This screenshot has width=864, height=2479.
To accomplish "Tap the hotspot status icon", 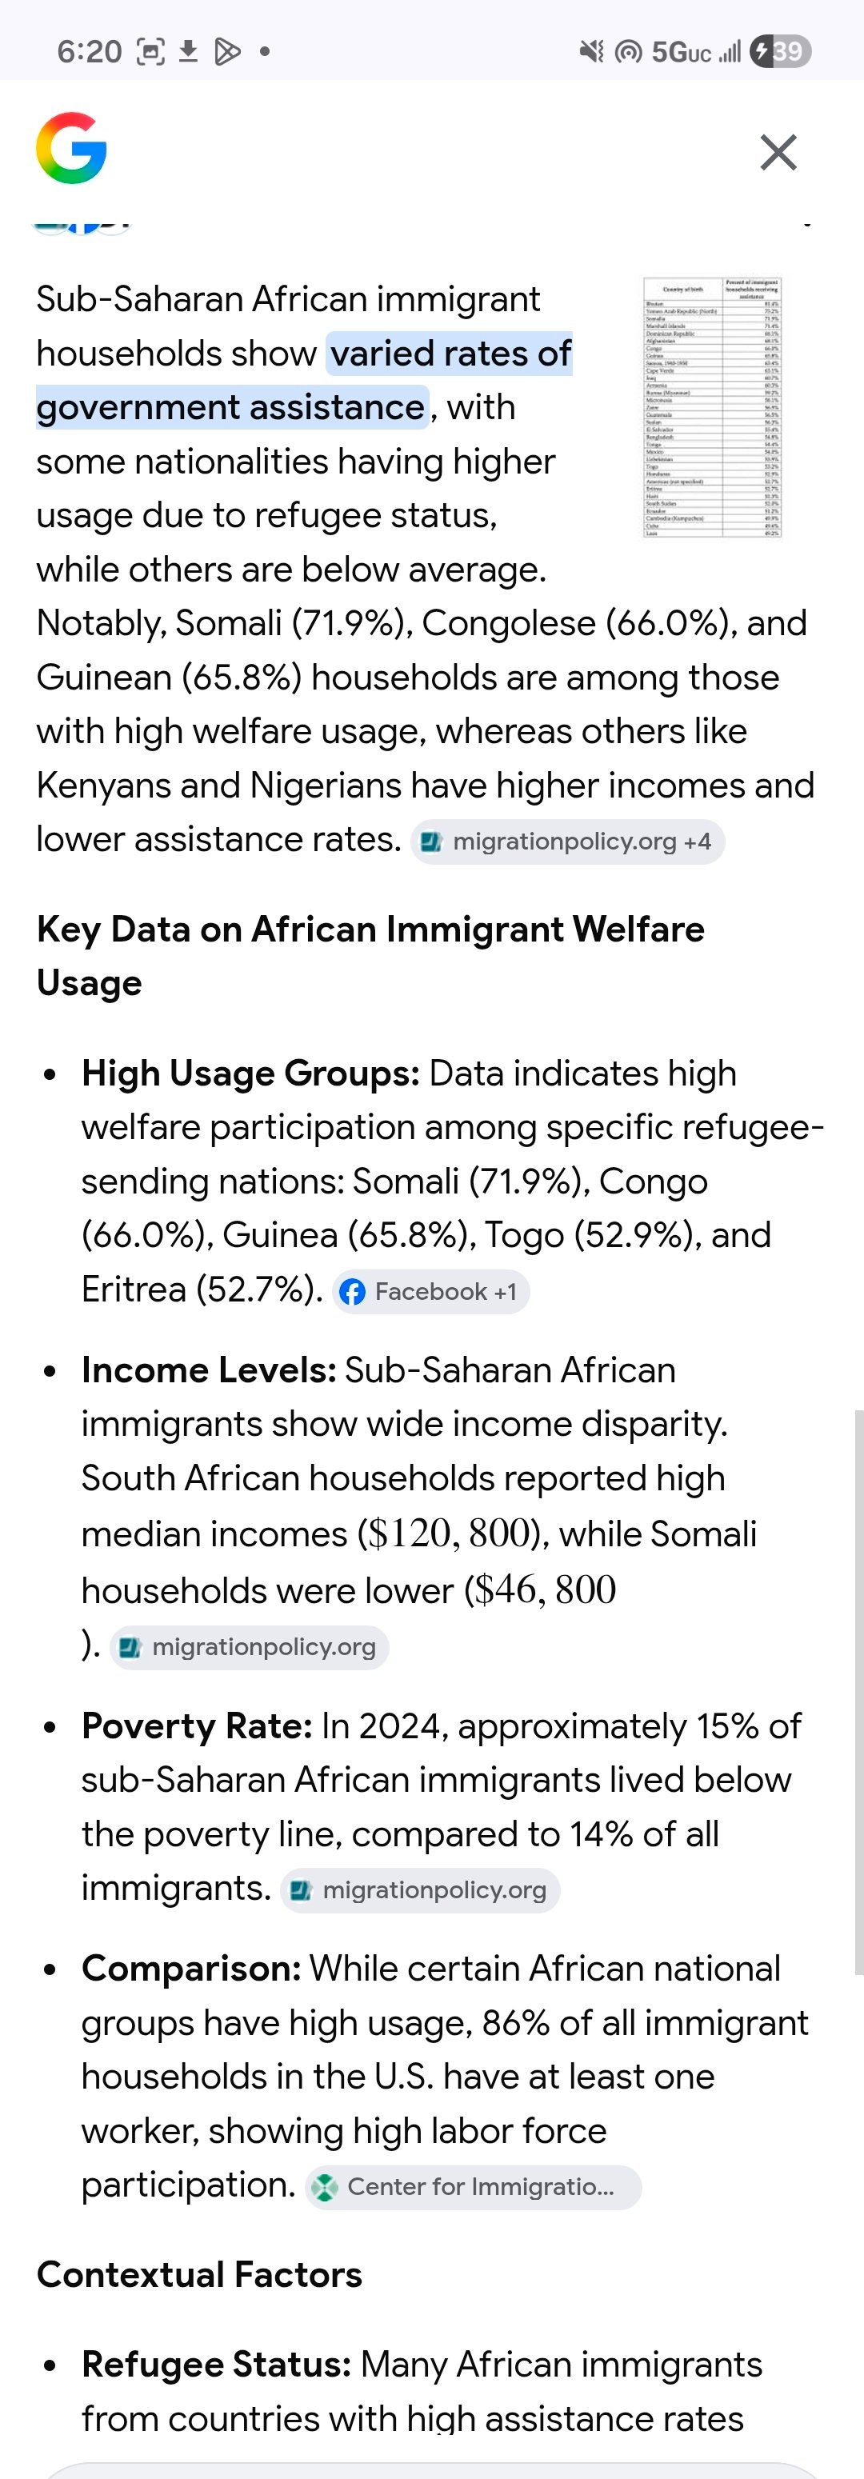I will pos(628,51).
